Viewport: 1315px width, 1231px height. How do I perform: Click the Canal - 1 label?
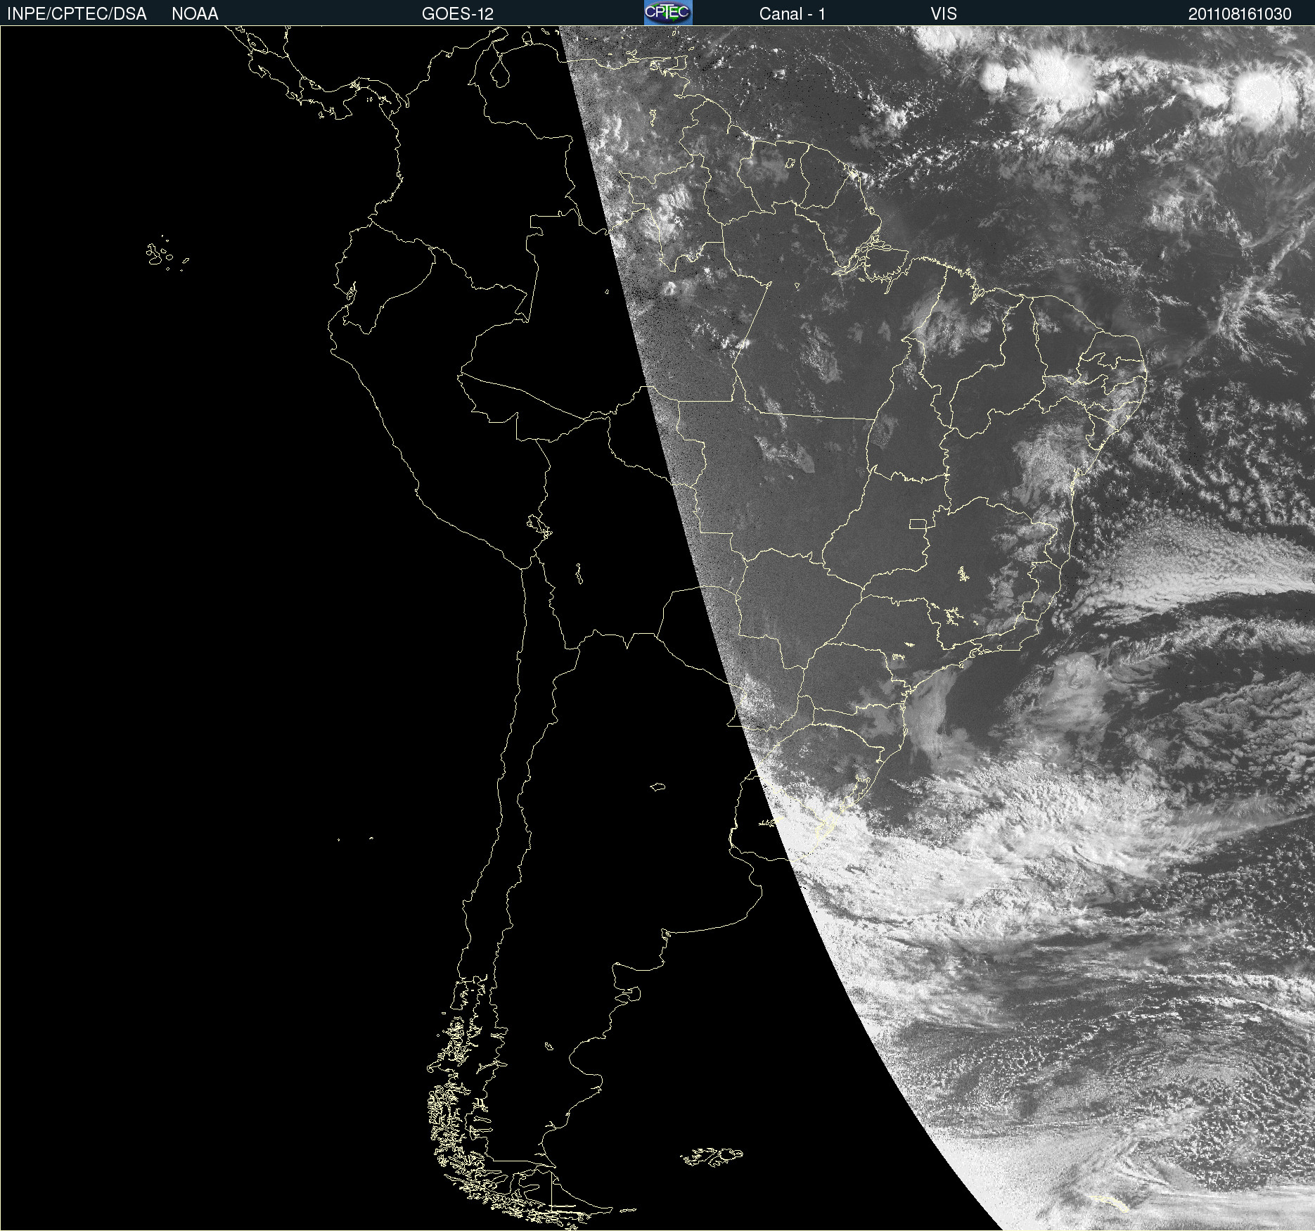793,14
